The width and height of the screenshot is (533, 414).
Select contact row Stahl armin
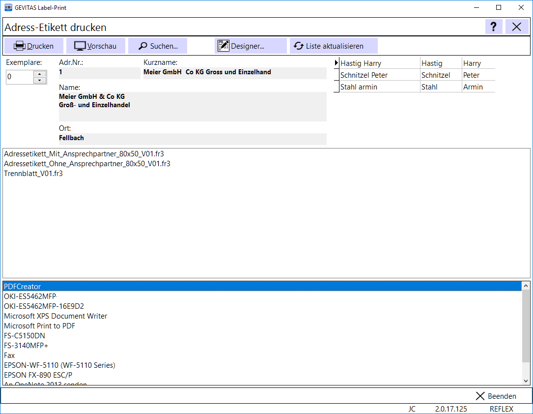click(417, 87)
